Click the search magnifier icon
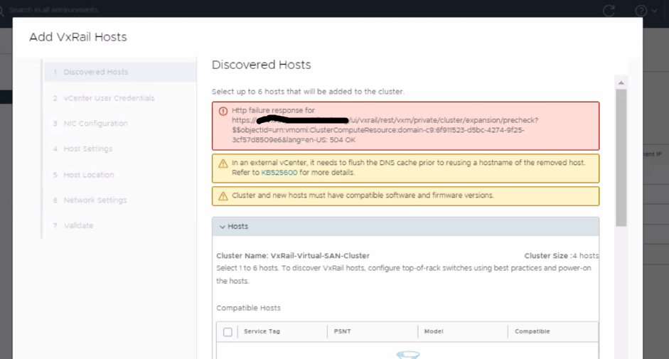 point(2,11)
